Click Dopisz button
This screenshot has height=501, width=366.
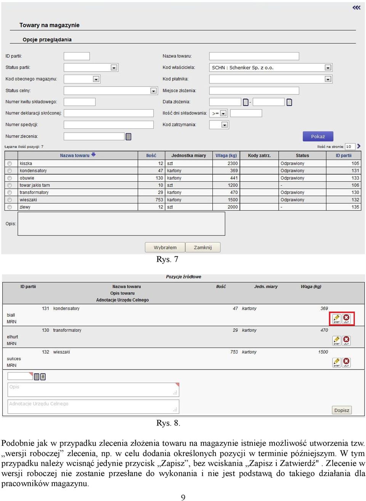tap(342, 410)
